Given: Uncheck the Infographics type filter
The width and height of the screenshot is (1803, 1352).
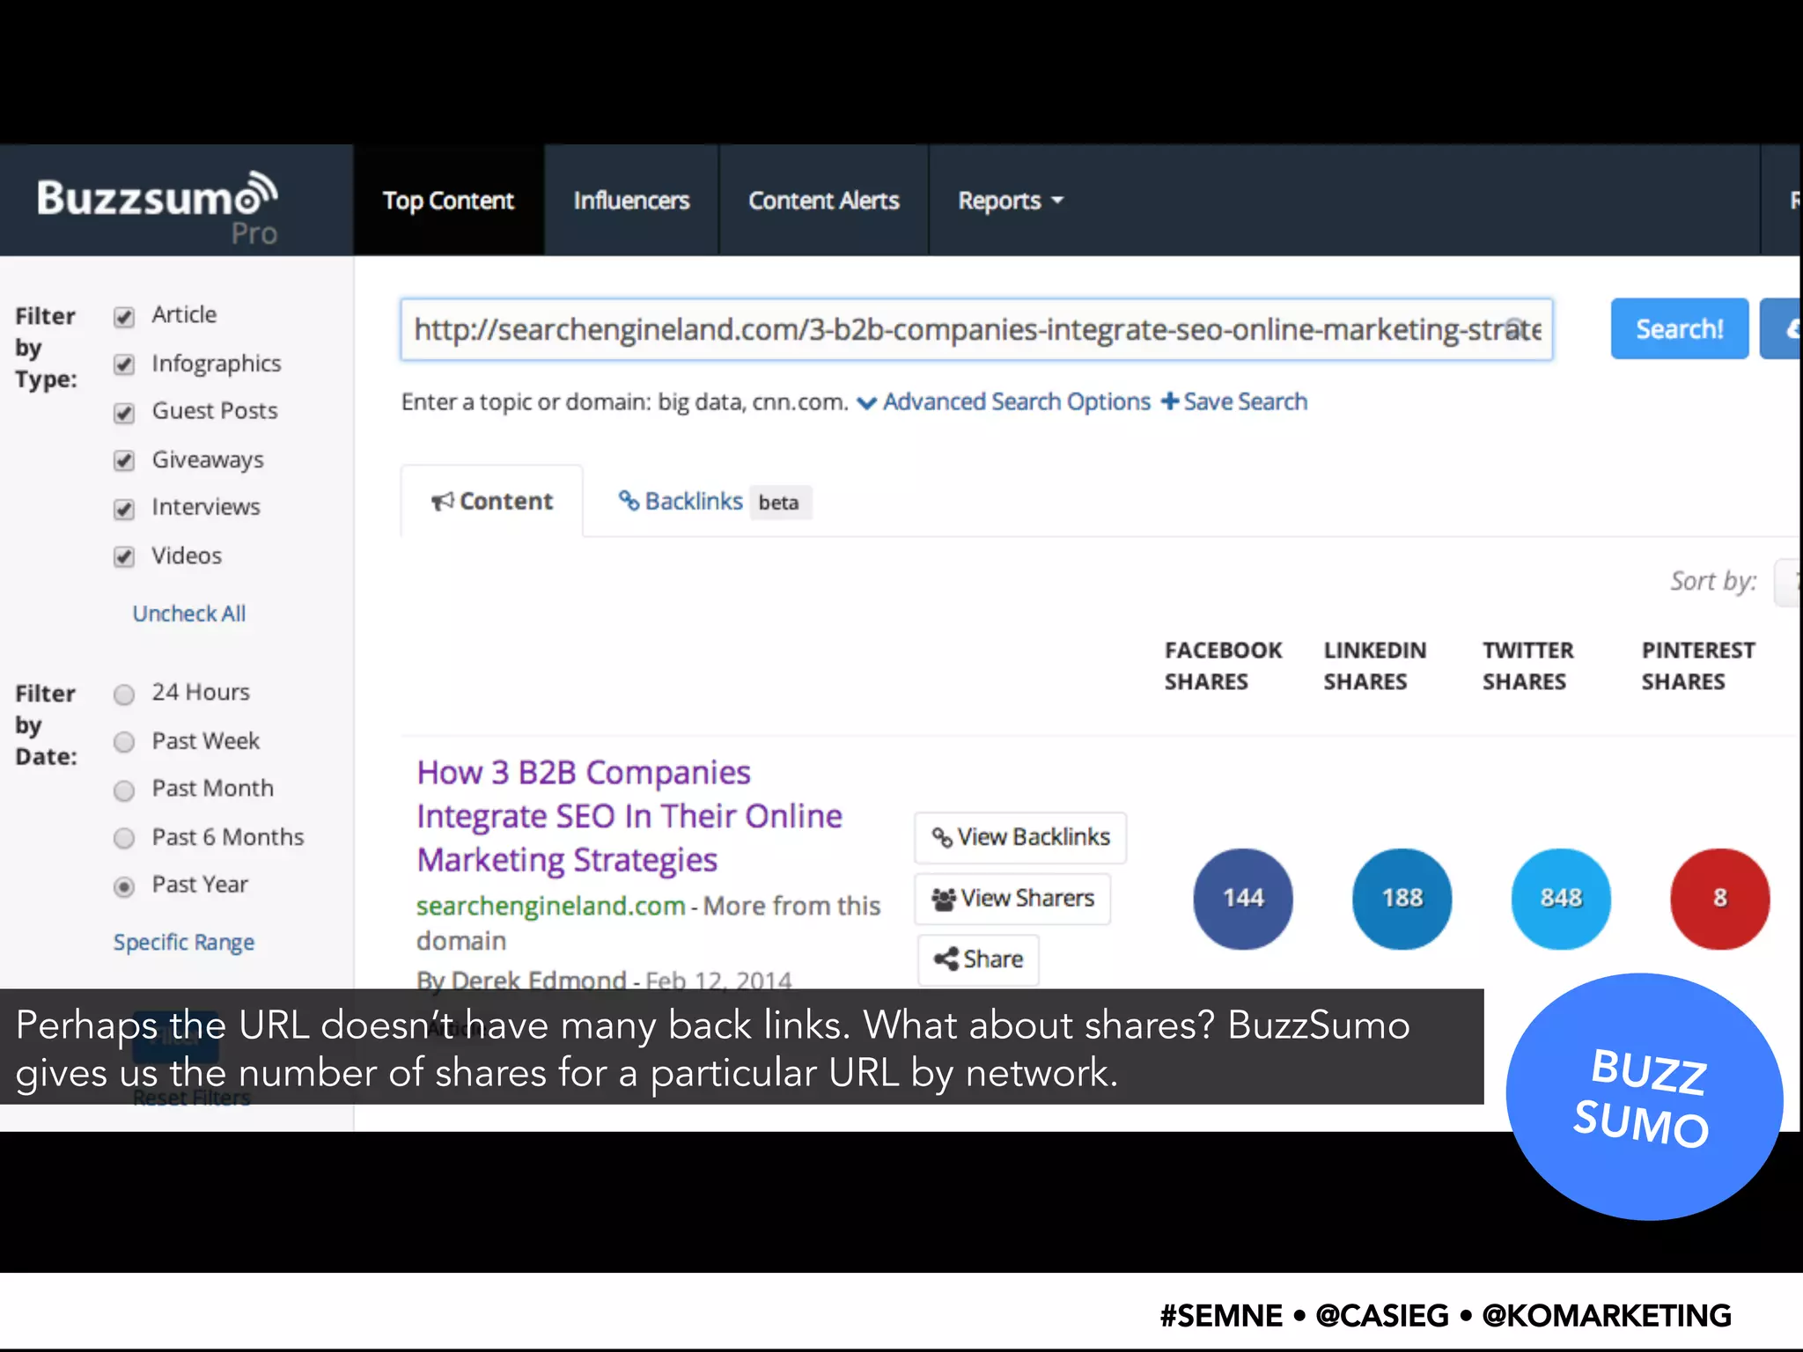Looking at the screenshot, I should coord(124,364).
